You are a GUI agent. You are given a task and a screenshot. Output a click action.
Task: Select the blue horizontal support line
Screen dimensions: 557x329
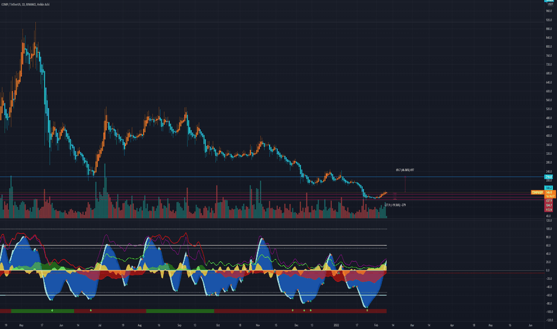272,177
